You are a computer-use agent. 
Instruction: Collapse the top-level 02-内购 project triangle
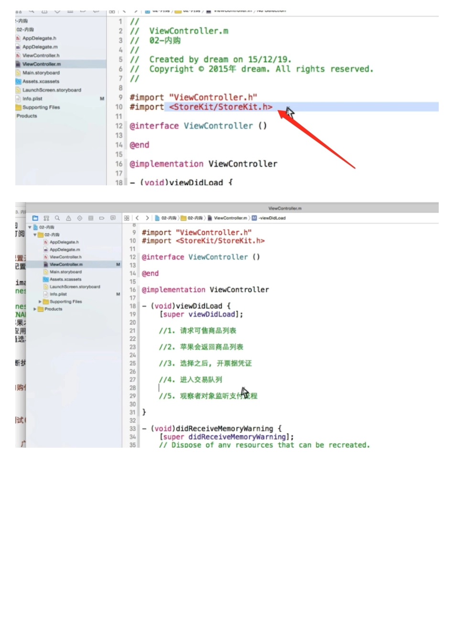point(30,227)
